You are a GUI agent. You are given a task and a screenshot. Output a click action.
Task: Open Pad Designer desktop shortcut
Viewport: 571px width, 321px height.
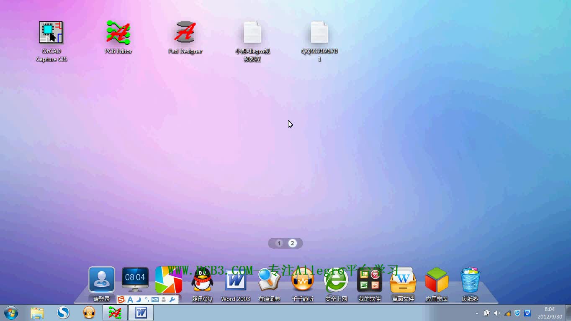185,33
